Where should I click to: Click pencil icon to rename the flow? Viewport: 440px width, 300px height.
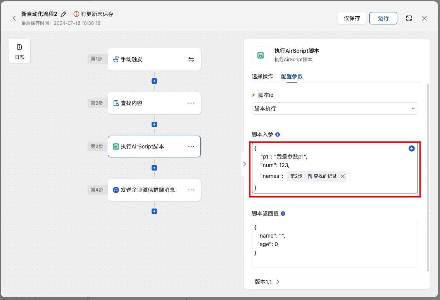tap(64, 14)
